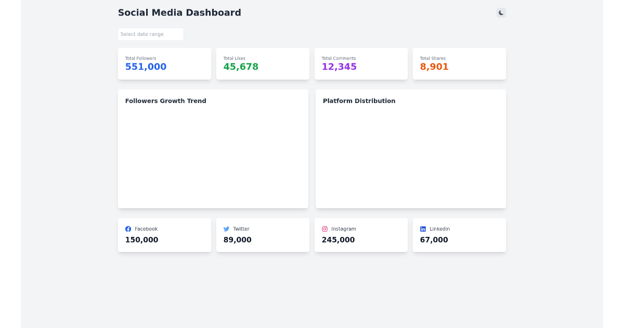Open the Facebook stats card
This screenshot has width=624, height=328.
coord(164,235)
